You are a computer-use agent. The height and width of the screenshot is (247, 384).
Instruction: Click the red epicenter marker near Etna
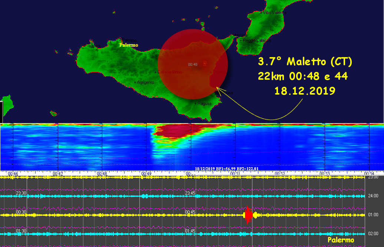[205, 63]
